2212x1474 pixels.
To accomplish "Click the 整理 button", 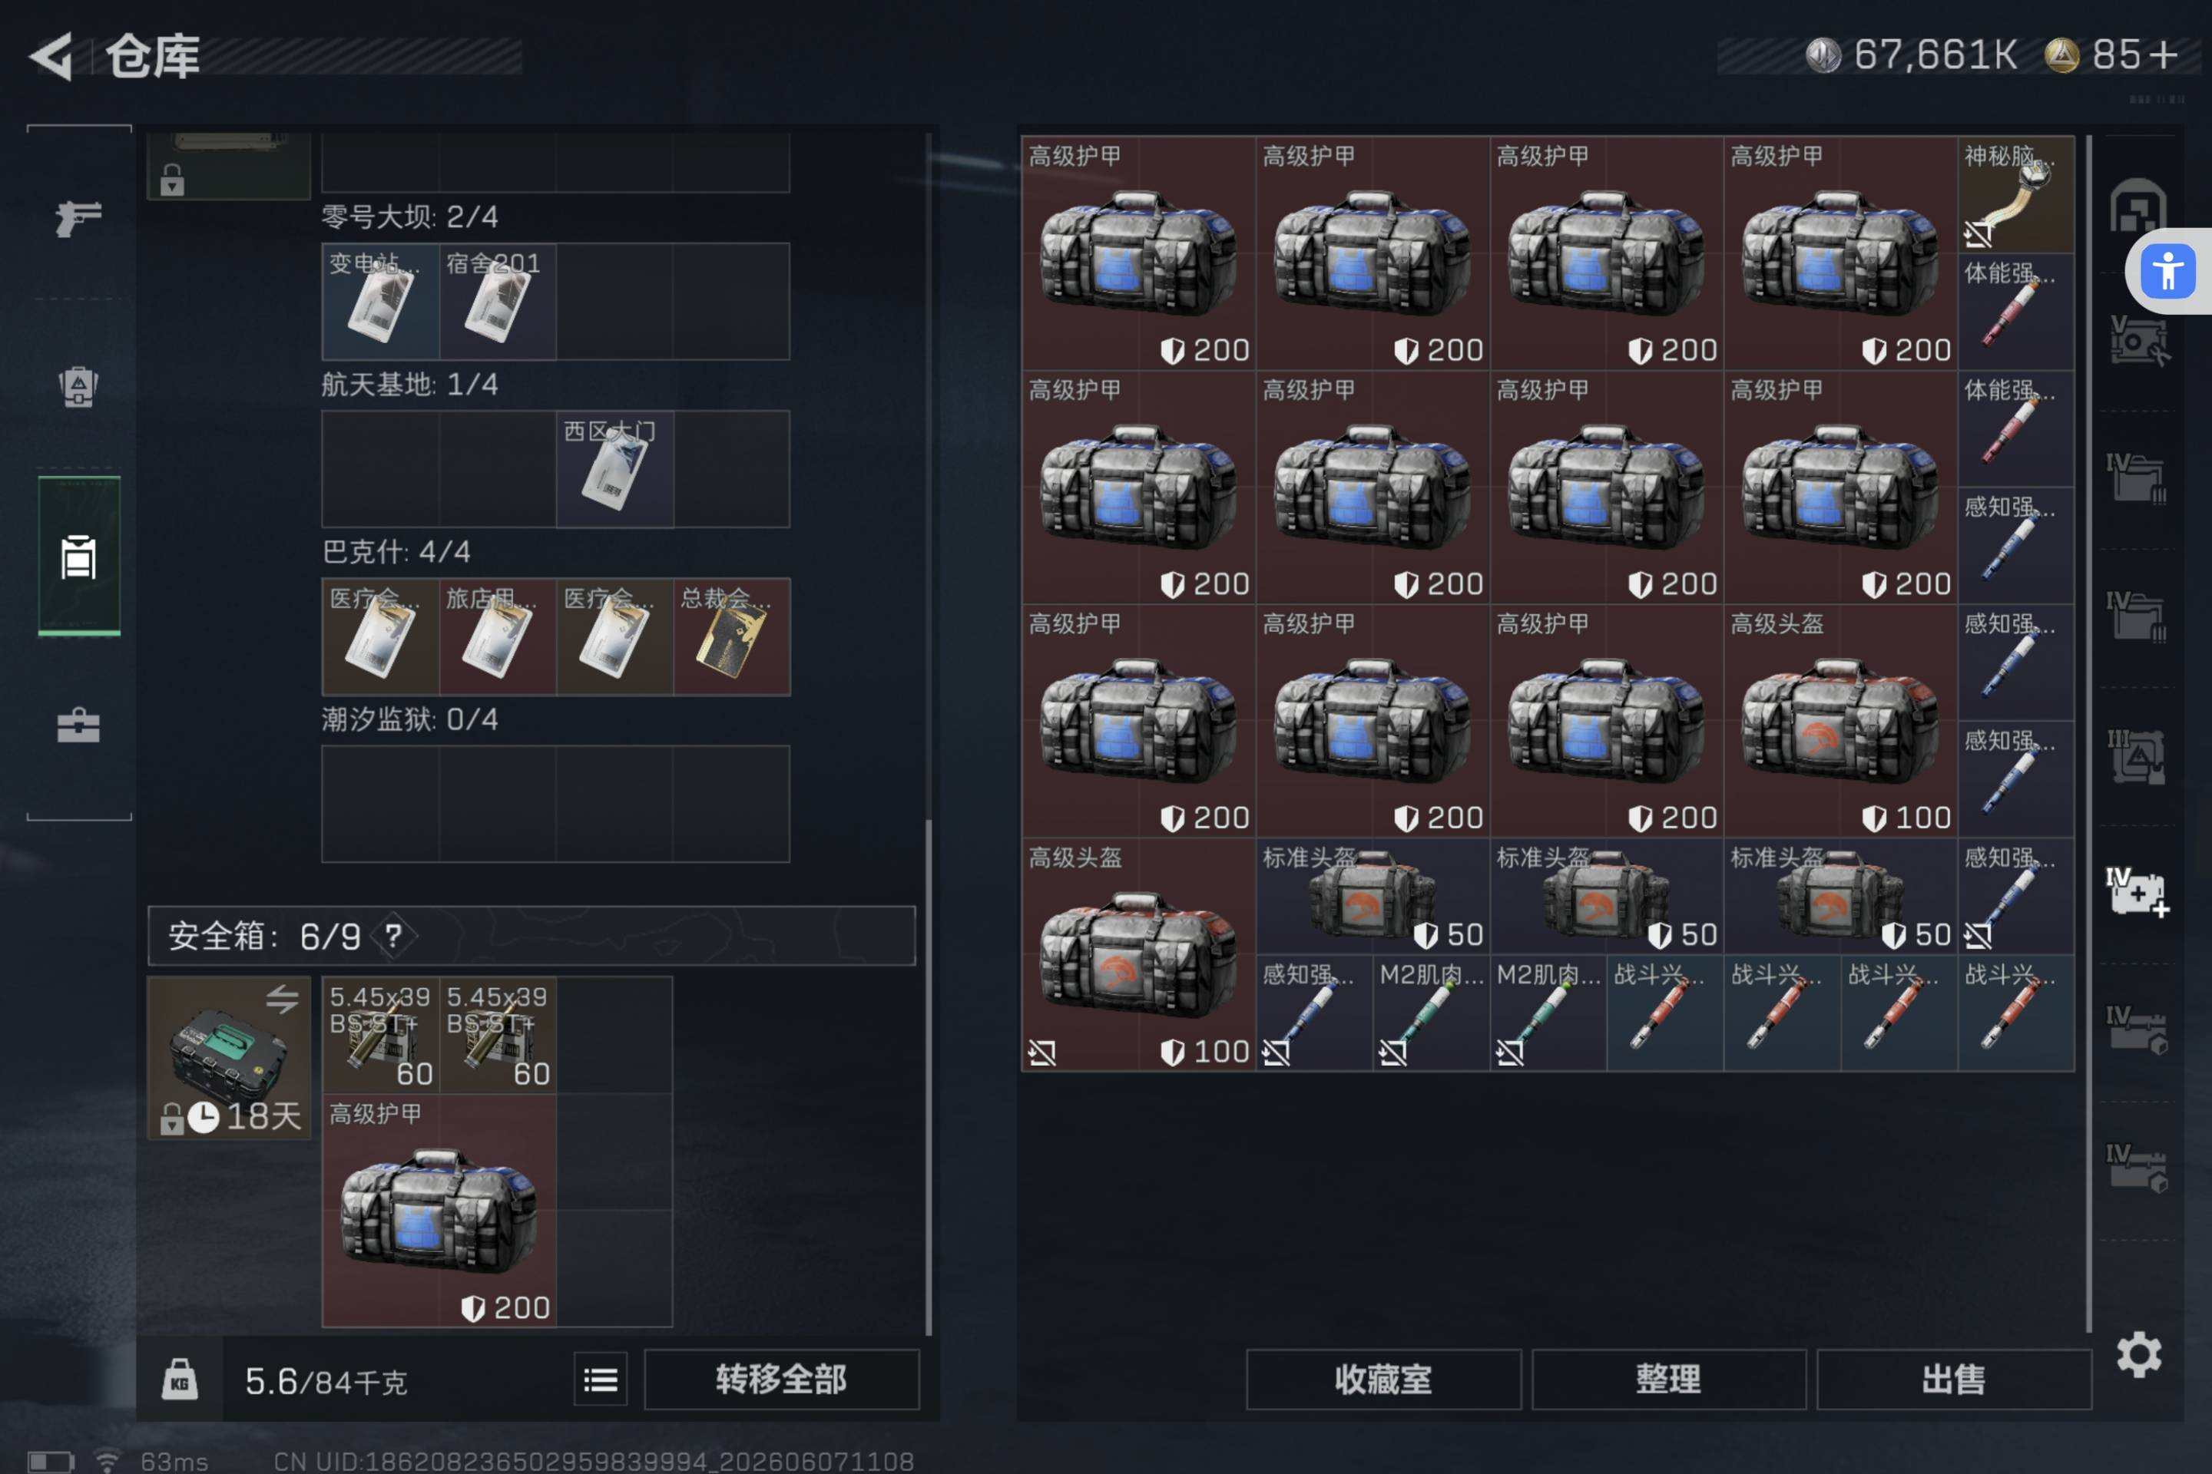I will [1668, 1380].
